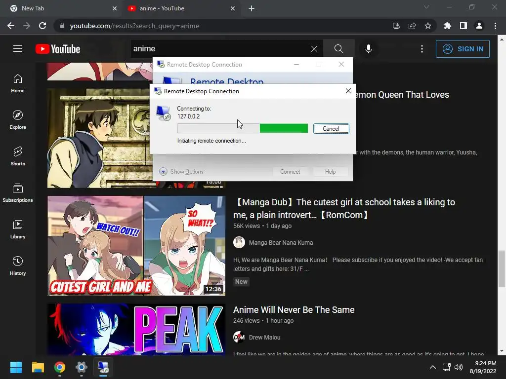This screenshot has height=379, width=506.
Task: Click the SIGN IN button
Action: click(x=463, y=49)
